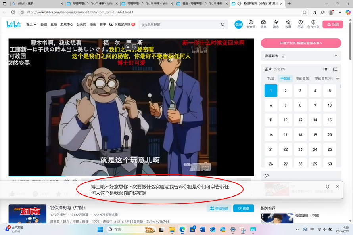Click the browser address bar URL
This screenshot has height=235, width=353.
point(80,12)
